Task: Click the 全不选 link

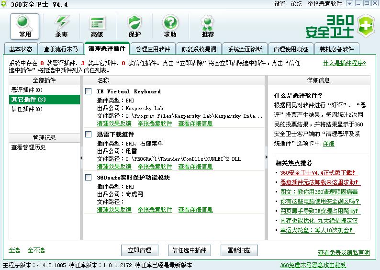Action: [36, 250]
